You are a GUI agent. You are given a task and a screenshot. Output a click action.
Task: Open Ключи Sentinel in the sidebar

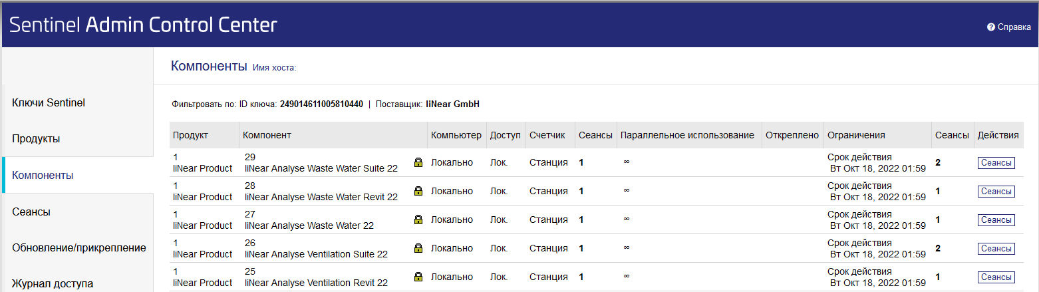click(49, 102)
